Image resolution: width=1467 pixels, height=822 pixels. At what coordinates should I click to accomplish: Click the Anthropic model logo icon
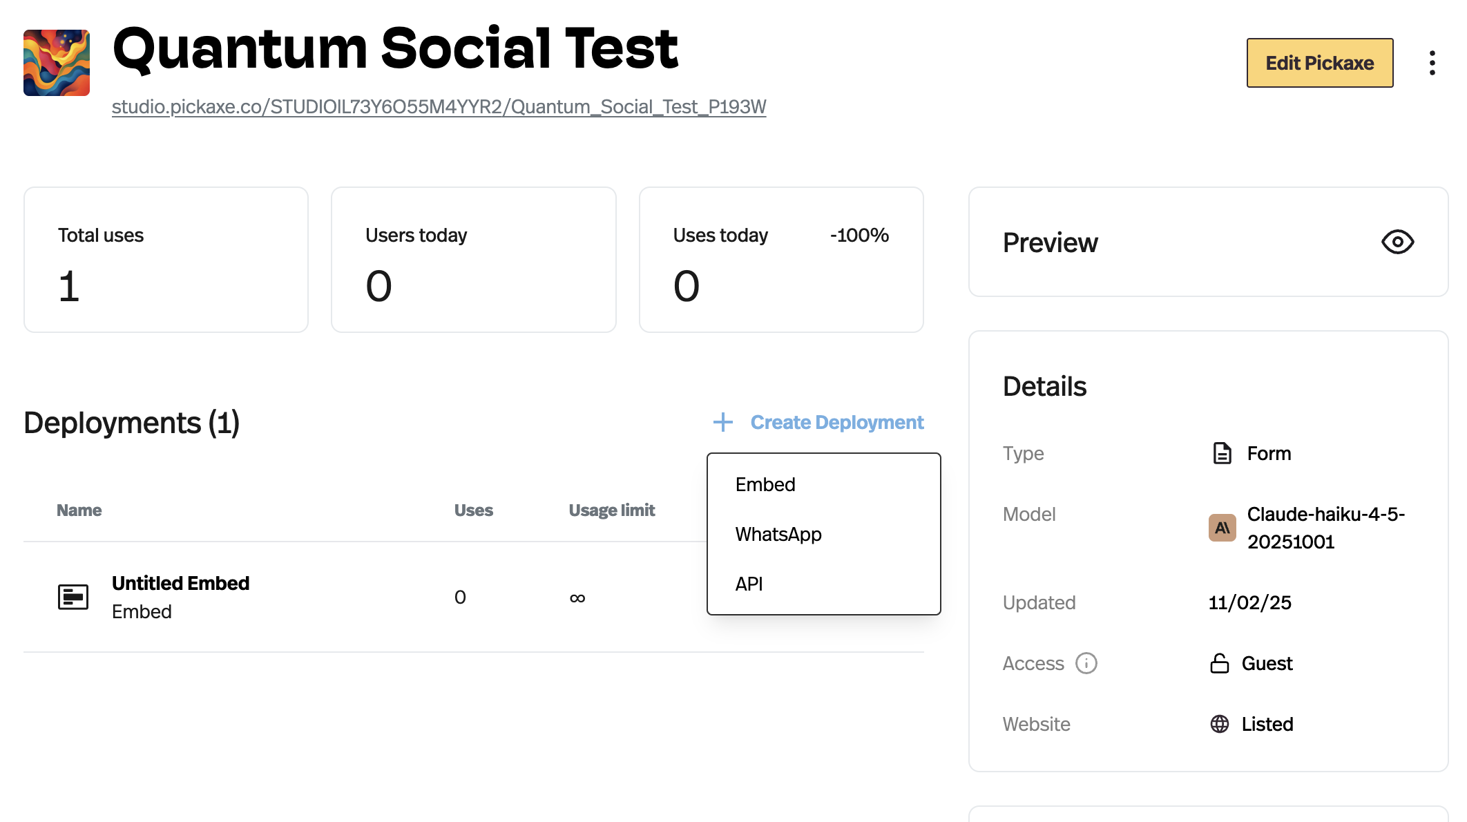pos(1222,528)
